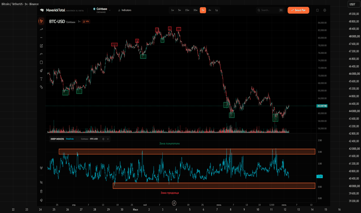Click the 'Зона покупателя' label
Viewport: 361px width, 213px height.
click(169, 143)
